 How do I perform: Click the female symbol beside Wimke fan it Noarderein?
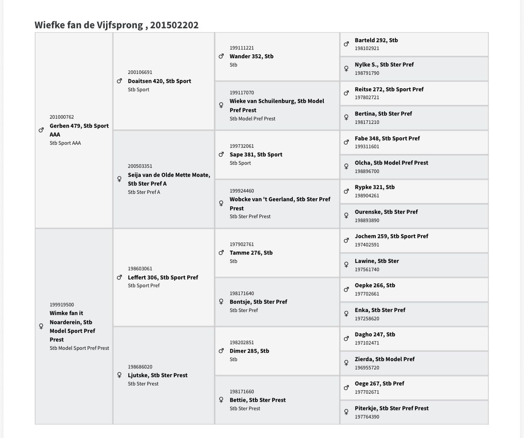coord(41,326)
